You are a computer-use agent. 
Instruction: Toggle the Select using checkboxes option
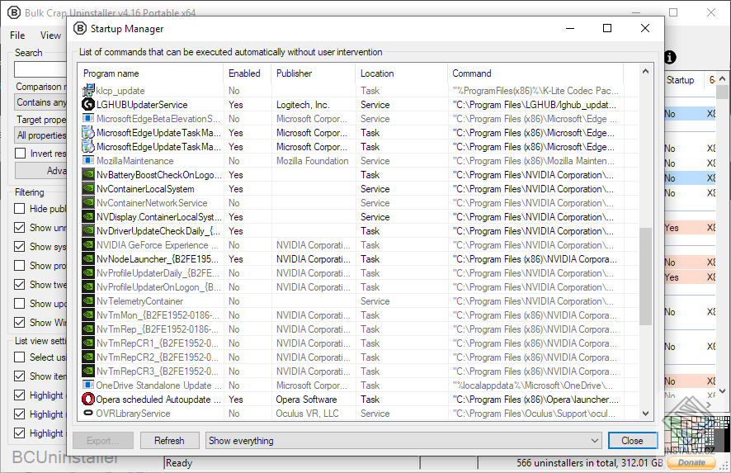20,357
